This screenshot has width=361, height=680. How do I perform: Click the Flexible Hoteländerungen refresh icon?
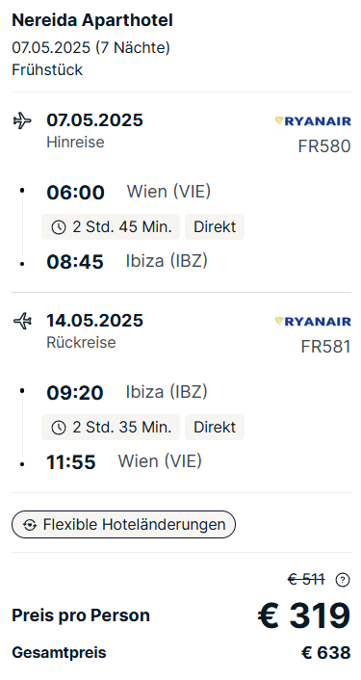coord(30,525)
